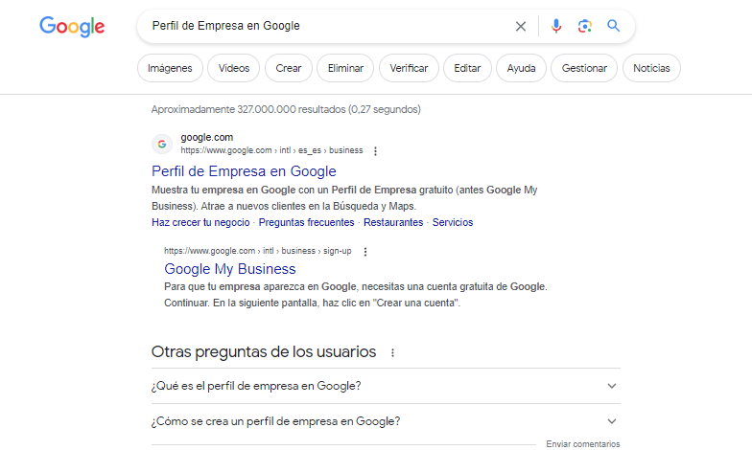
Task: Follow the Servicios sitelink
Action: tap(453, 222)
